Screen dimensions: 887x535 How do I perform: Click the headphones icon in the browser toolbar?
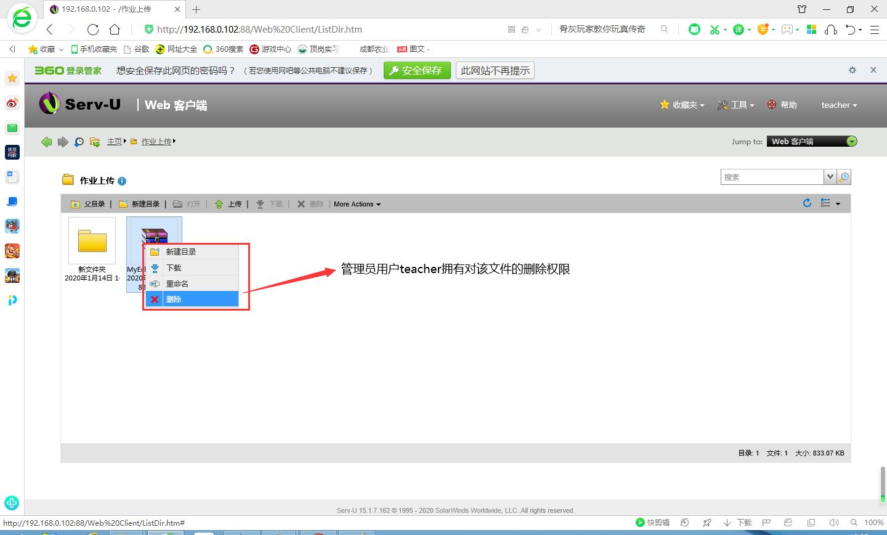(x=831, y=29)
